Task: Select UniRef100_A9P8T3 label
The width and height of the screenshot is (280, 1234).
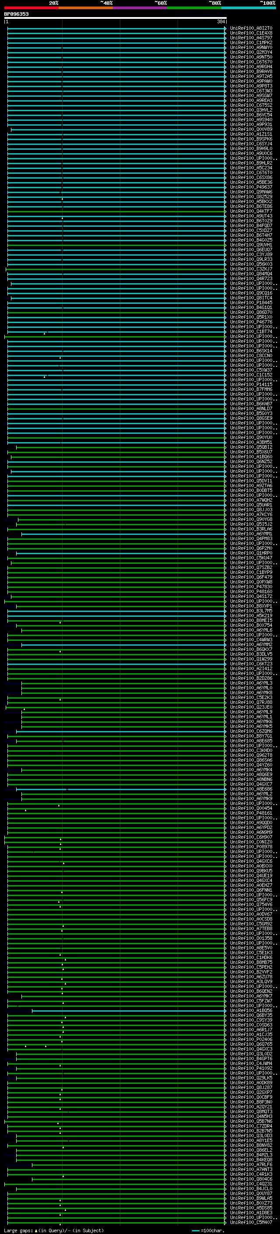Action: (x=251, y=86)
